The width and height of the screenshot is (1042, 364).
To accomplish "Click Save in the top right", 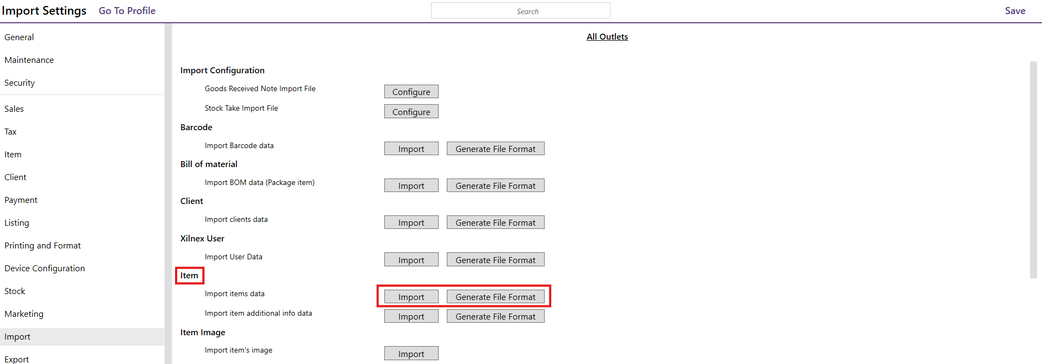I will click(x=1015, y=11).
